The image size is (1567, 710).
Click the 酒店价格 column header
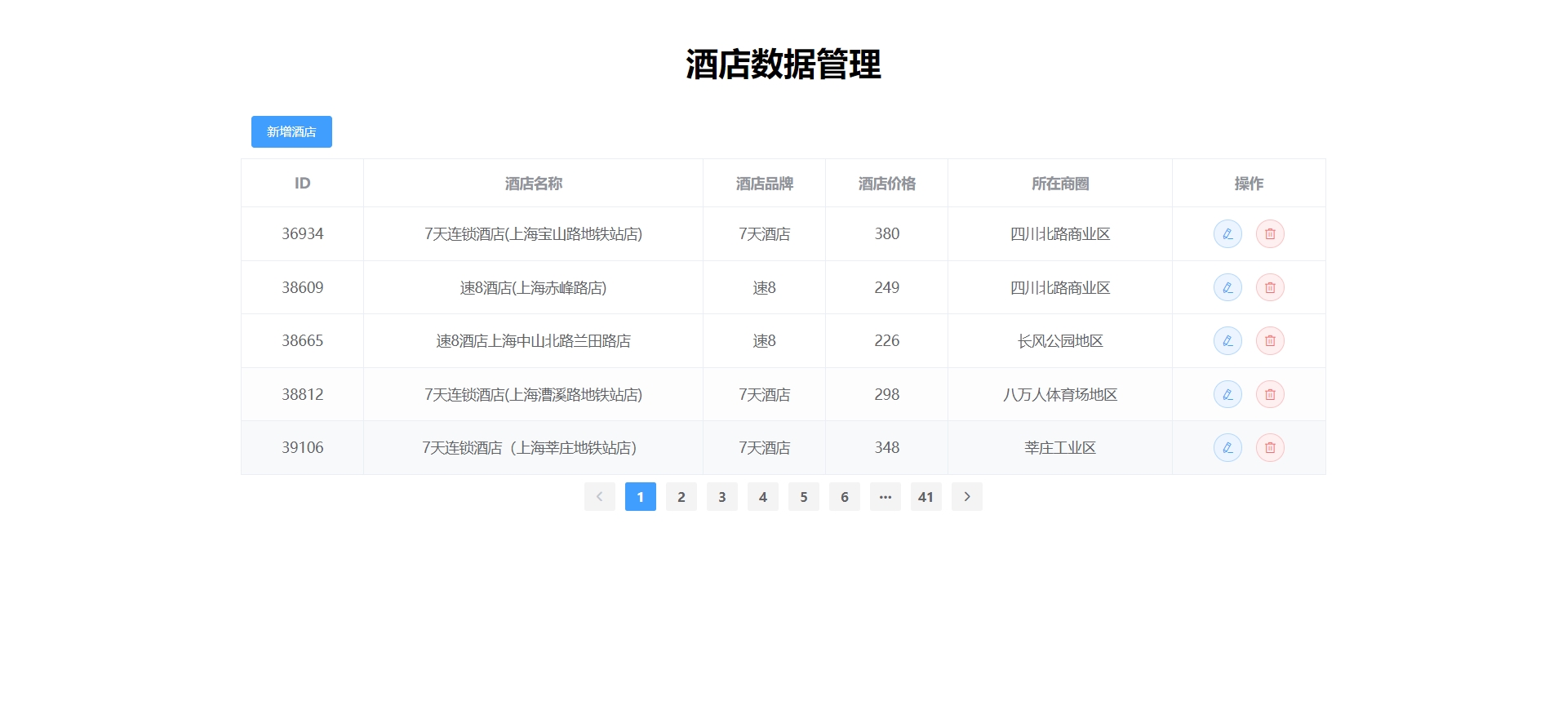pos(887,184)
